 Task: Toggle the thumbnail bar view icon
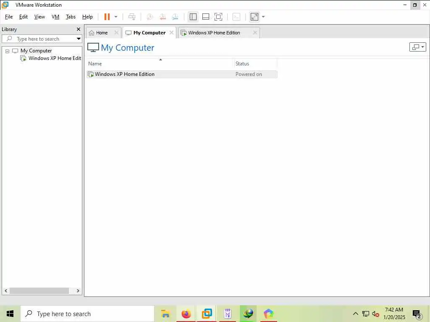206,17
